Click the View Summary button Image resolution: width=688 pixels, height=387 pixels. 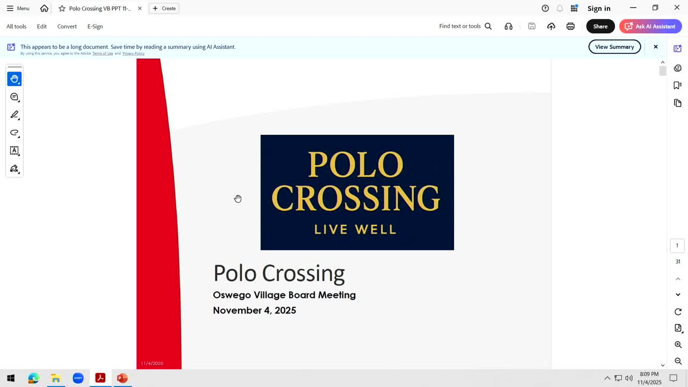pyautogui.click(x=614, y=47)
